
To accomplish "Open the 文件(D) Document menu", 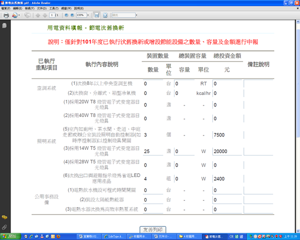I will (42, 8).
